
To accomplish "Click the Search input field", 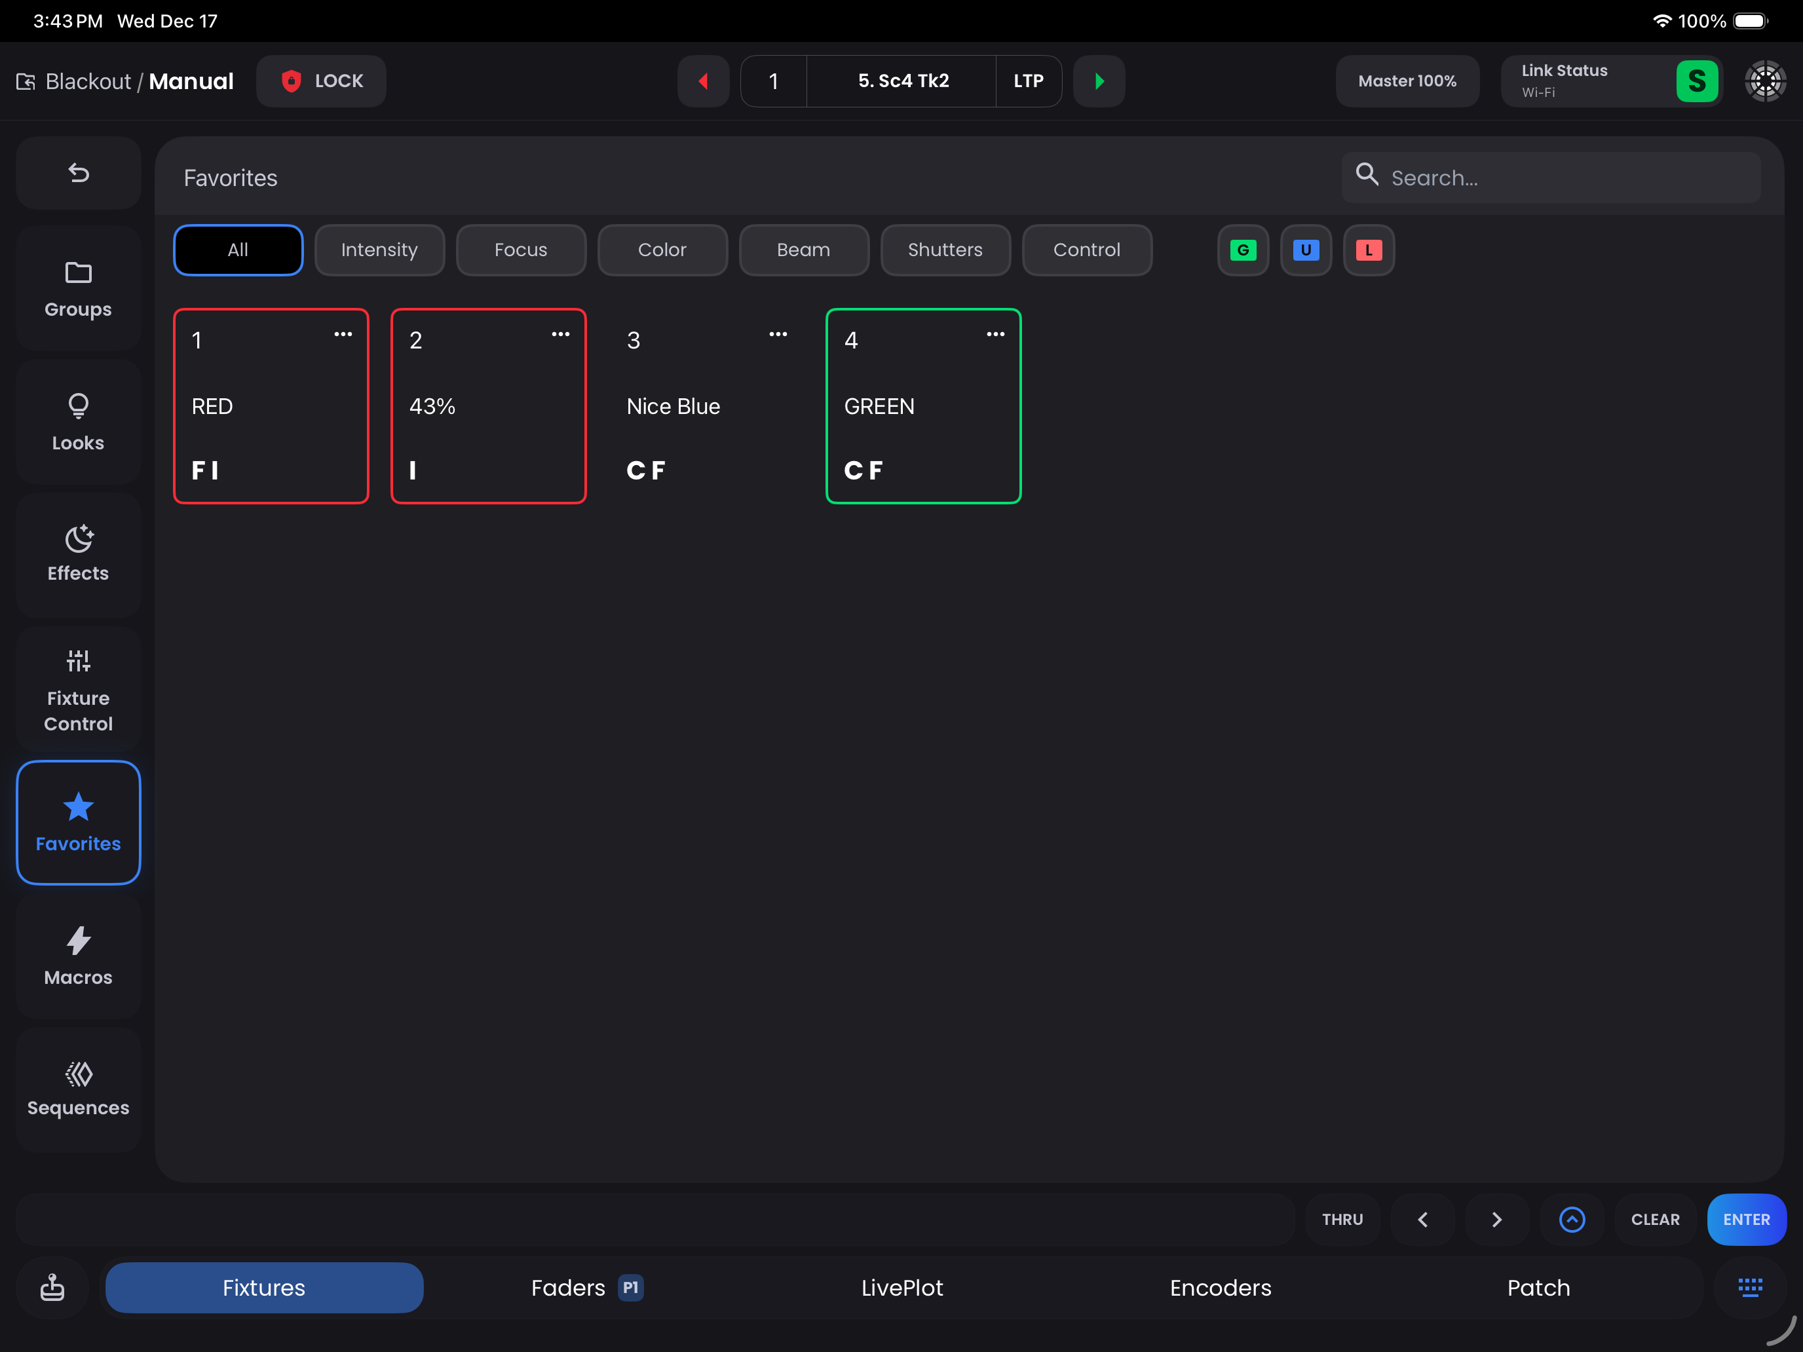I will tap(1565, 178).
